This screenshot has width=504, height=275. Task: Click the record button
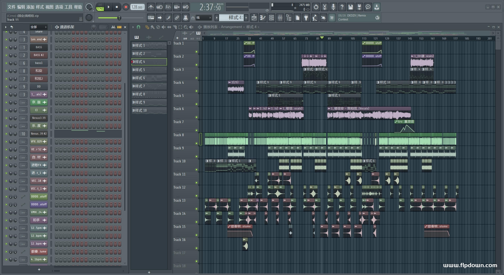(x=126, y=7)
